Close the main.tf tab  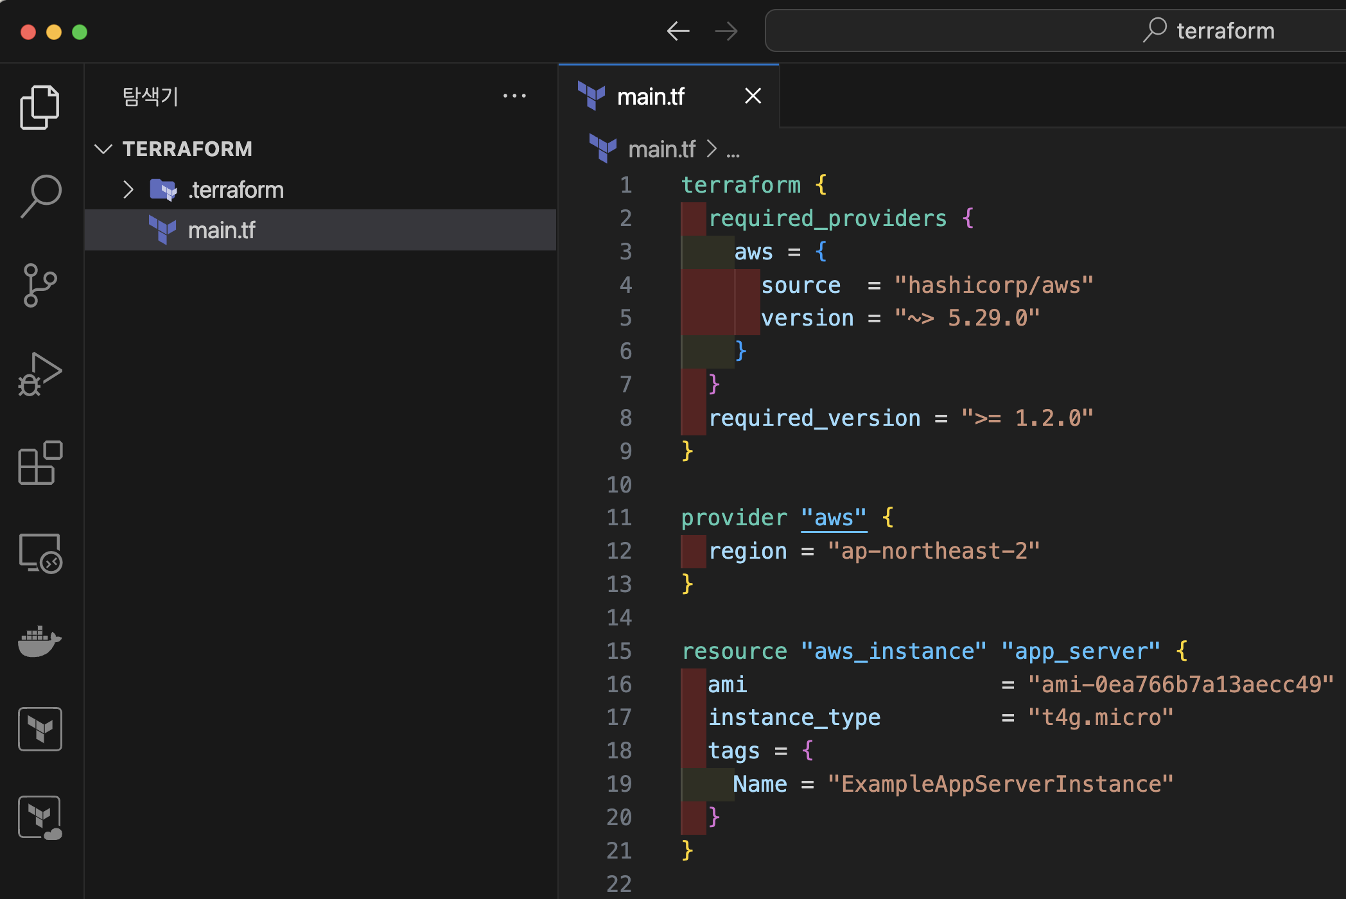[x=753, y=96]
